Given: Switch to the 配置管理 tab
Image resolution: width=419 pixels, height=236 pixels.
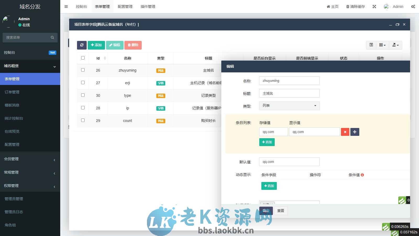Looking at the screenshot, I should click(125, 6).
